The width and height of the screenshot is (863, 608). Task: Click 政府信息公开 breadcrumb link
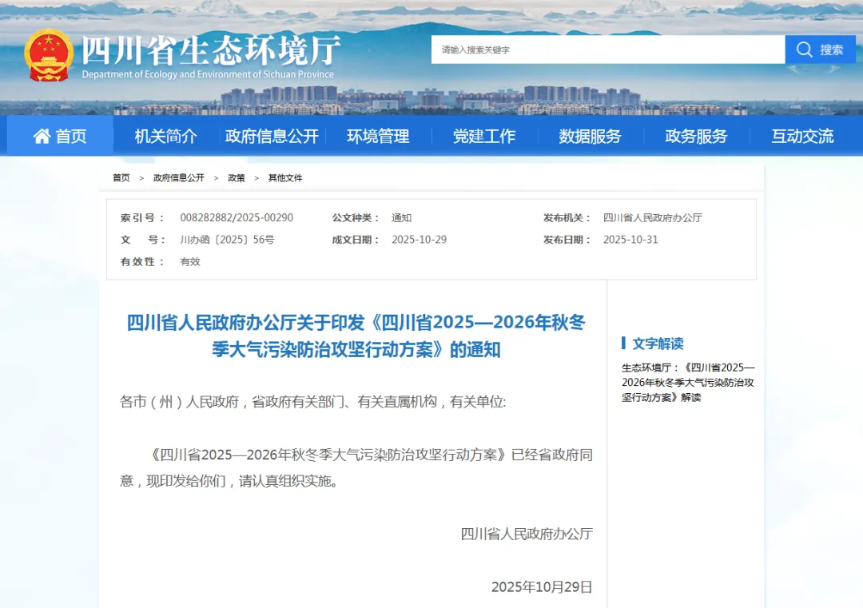179,178
